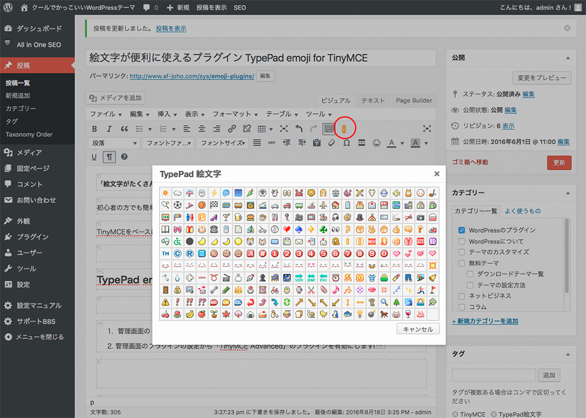Screen dimensions: 586x418
Task: Click メディアを追加 button
Action: tap(115, 98)
